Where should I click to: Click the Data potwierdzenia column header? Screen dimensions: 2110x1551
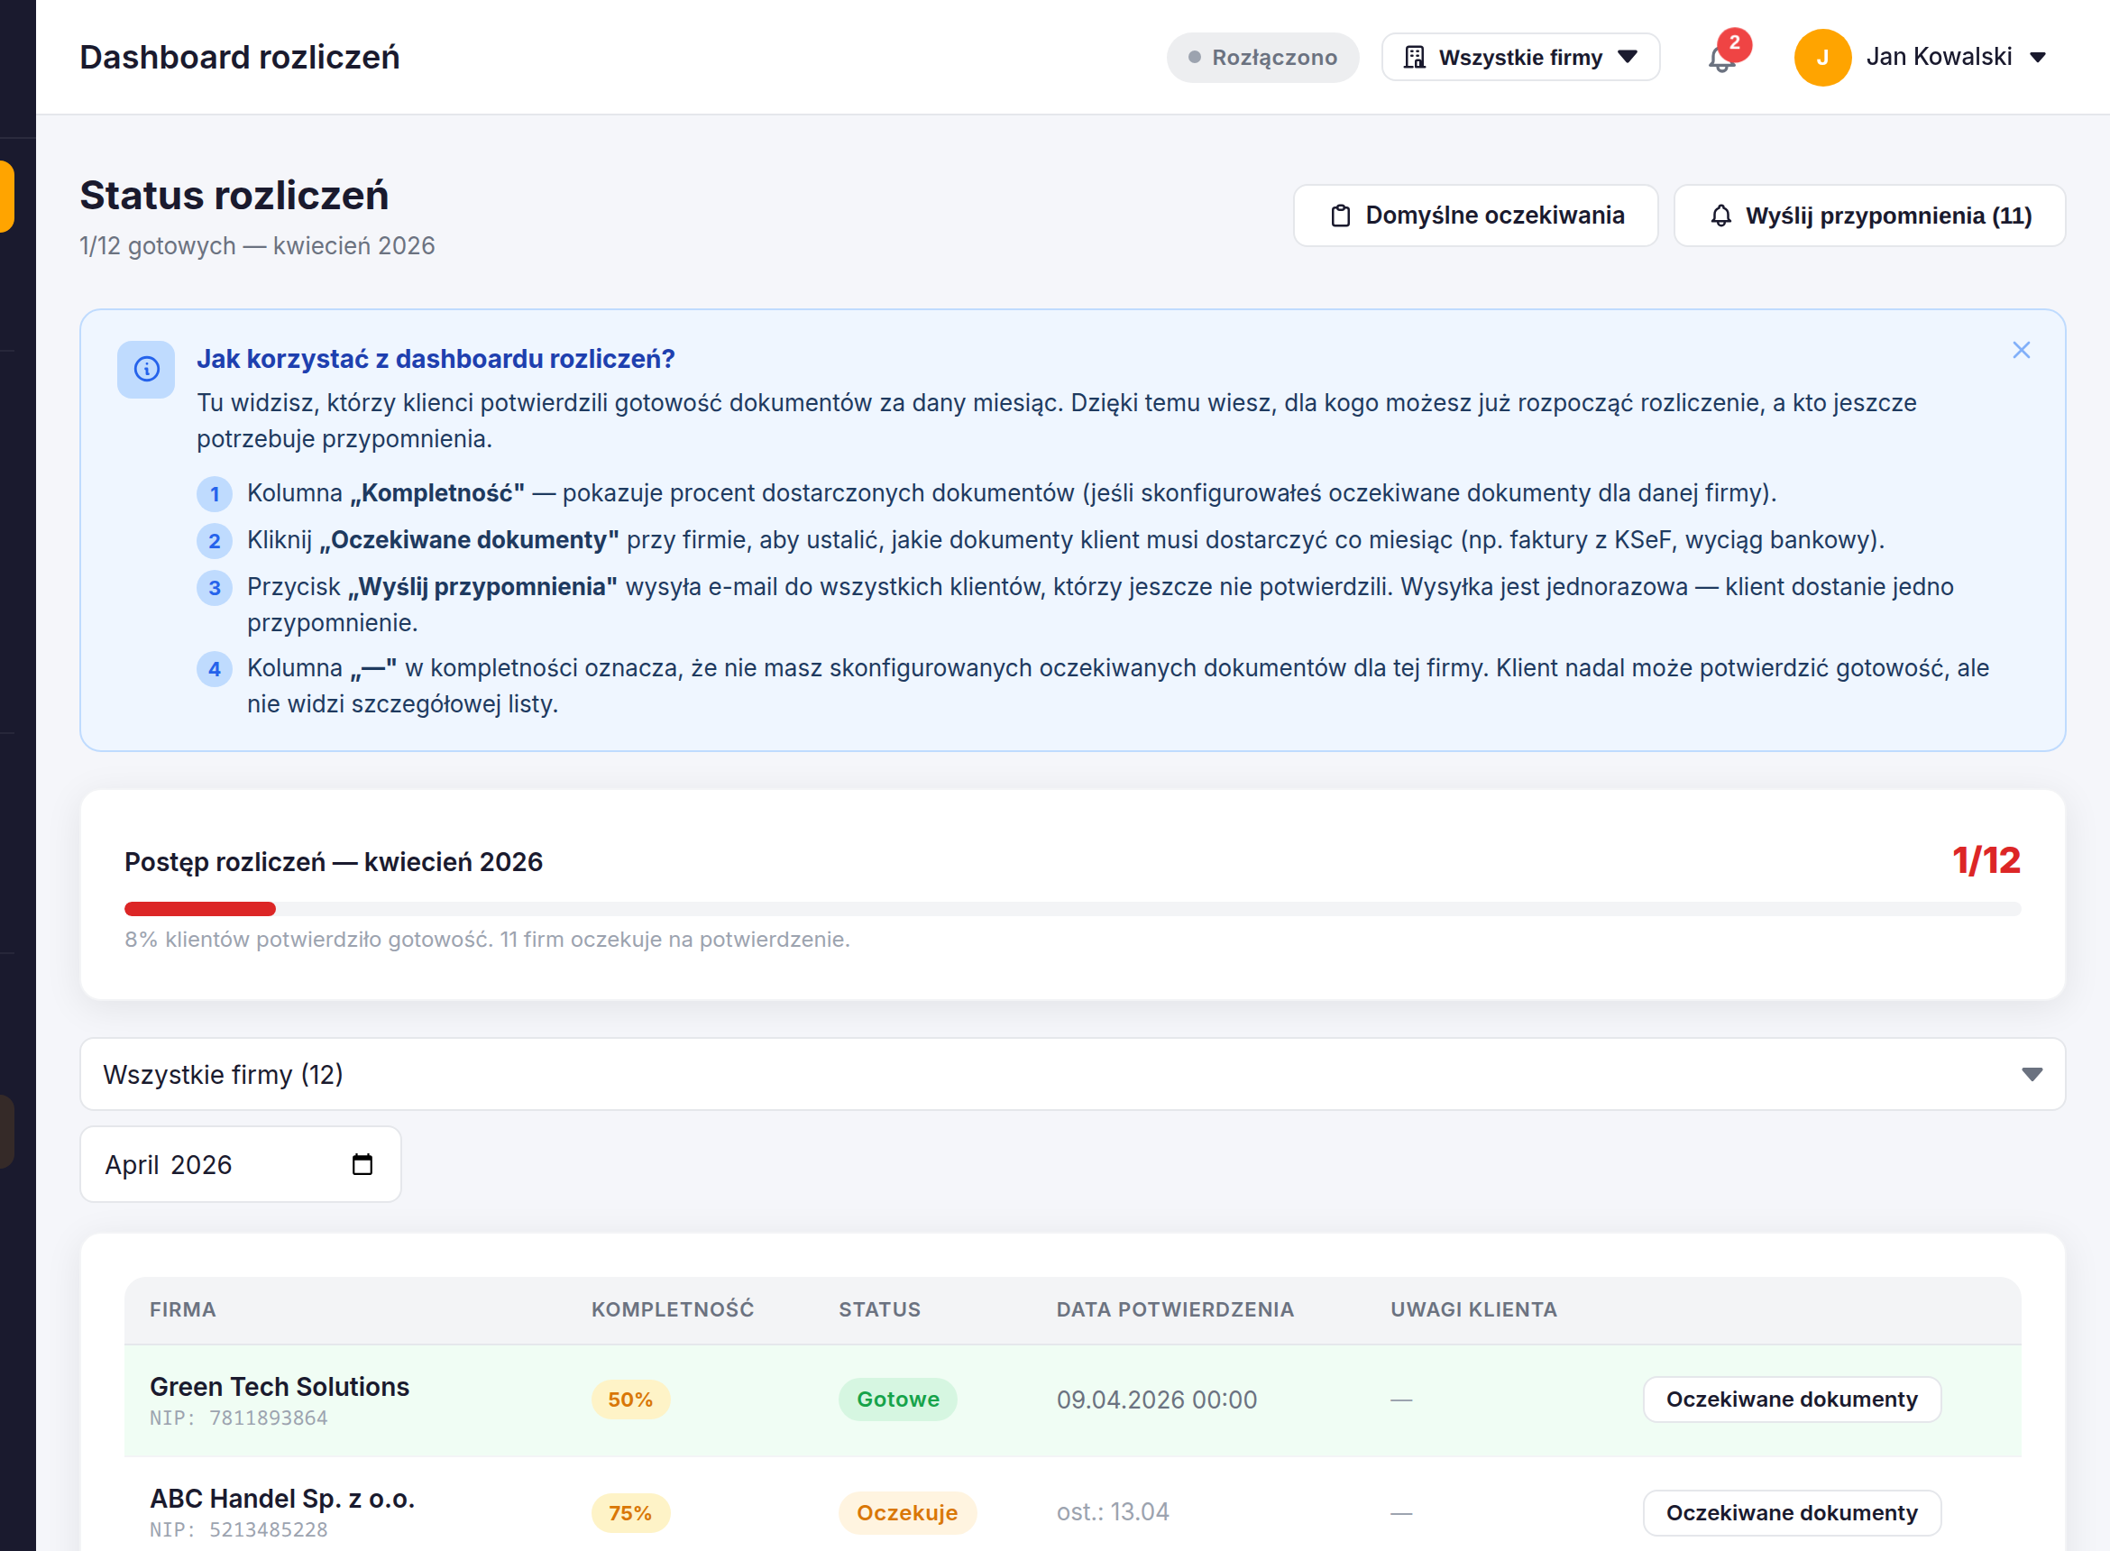pyautogui.click(x=1175, y=1309)
